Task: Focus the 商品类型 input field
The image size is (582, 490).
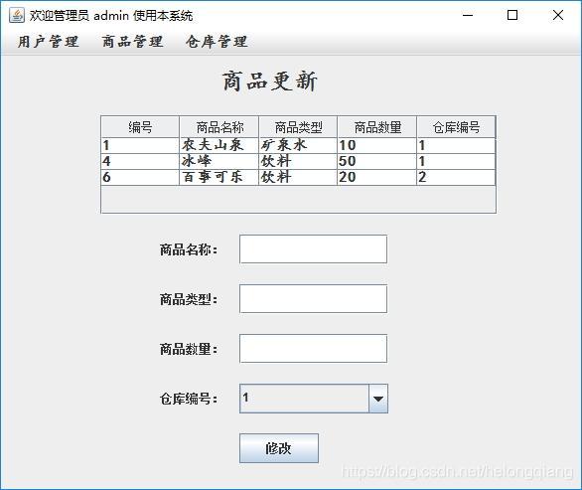Action: coord(313,299)
